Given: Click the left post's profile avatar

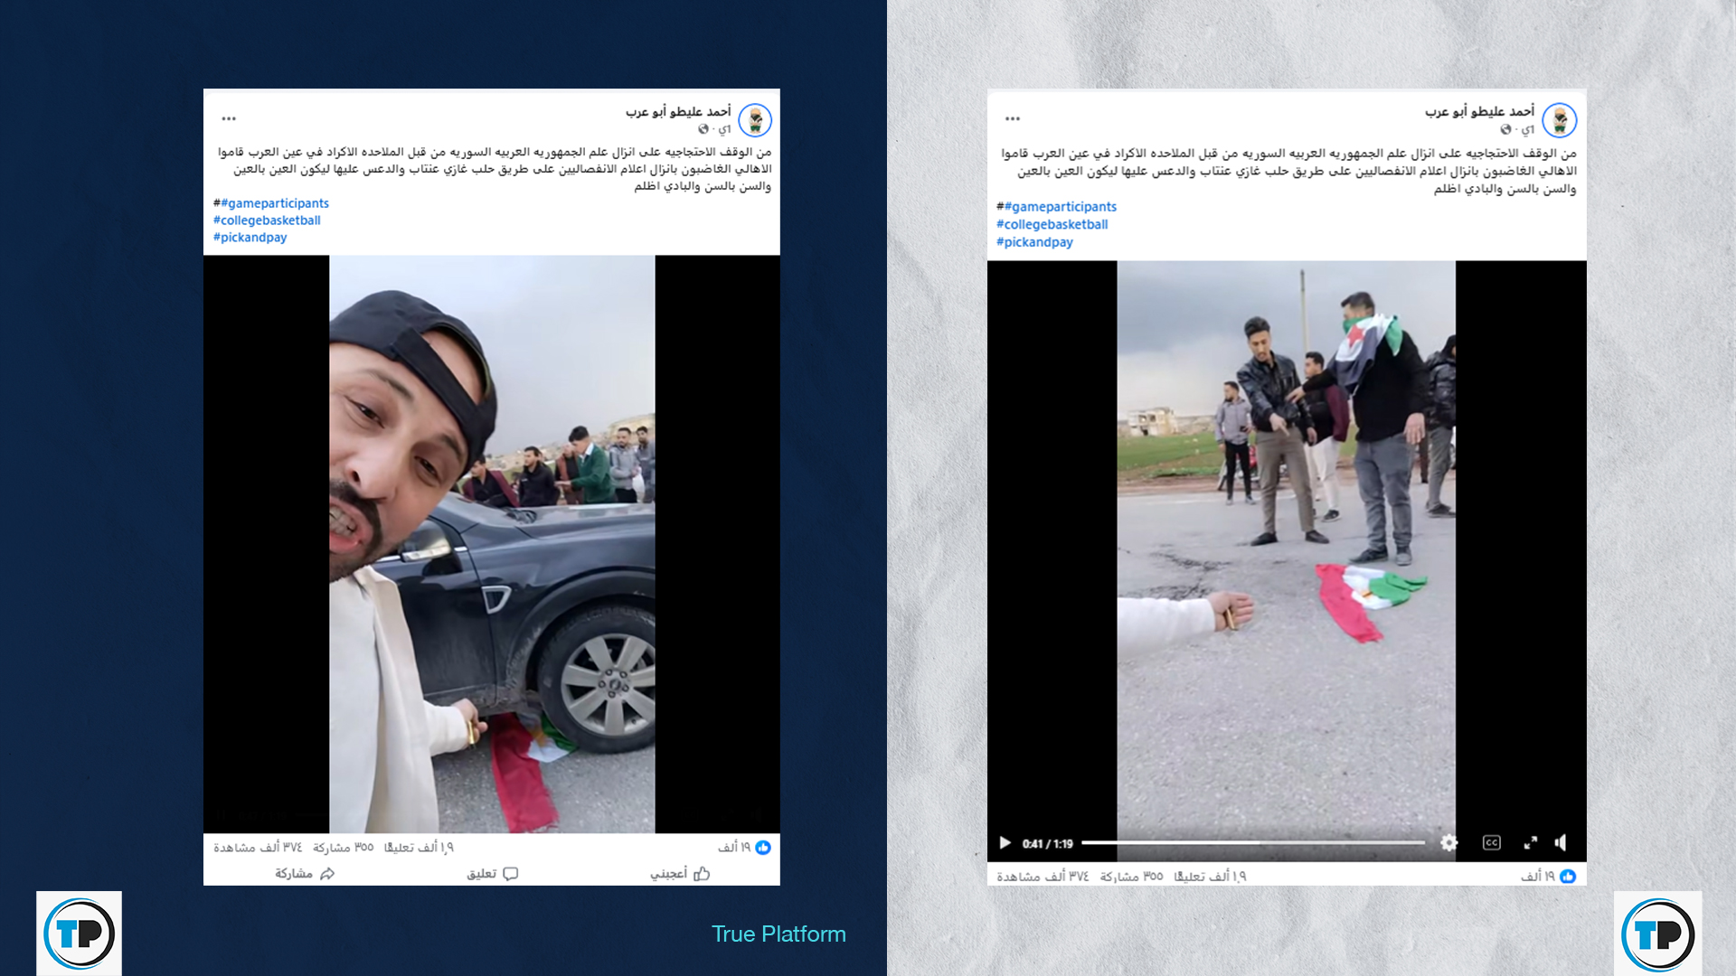Looking at the screenshot, I should pyautogui.click(x=755, y=119).
